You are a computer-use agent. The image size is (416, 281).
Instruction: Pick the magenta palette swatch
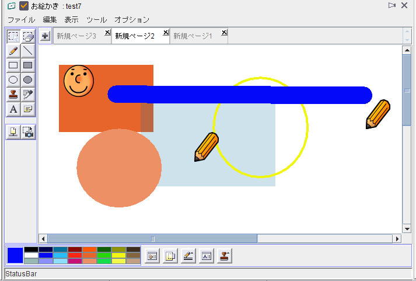(x=75, y=261)
